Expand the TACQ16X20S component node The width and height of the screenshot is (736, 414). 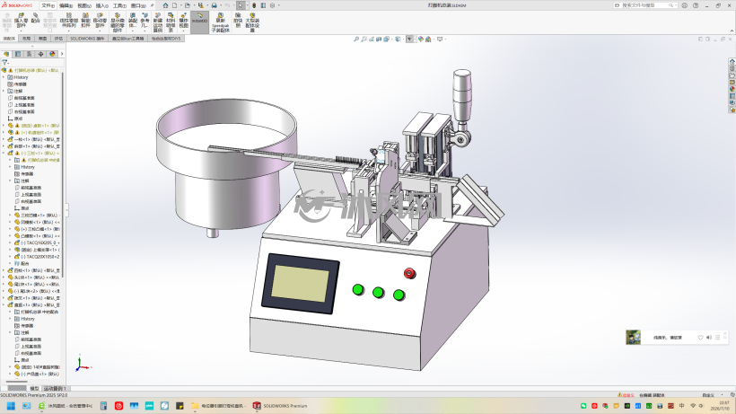click(x=11, y=242)
